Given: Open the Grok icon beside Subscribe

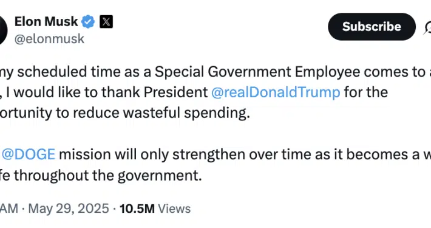Looking at the screenshot, I should tap(427, 27).
